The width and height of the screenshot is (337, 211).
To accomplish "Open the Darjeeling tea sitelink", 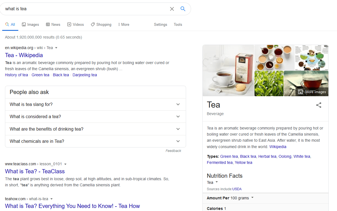I will [85, 75].
